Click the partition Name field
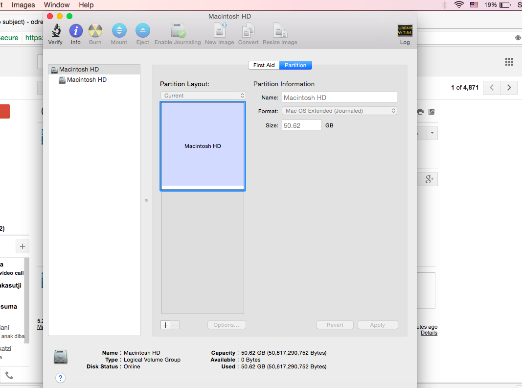The image size is (522, 388). (339, 97)
